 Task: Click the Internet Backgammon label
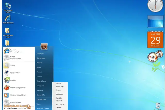(18, 88)
